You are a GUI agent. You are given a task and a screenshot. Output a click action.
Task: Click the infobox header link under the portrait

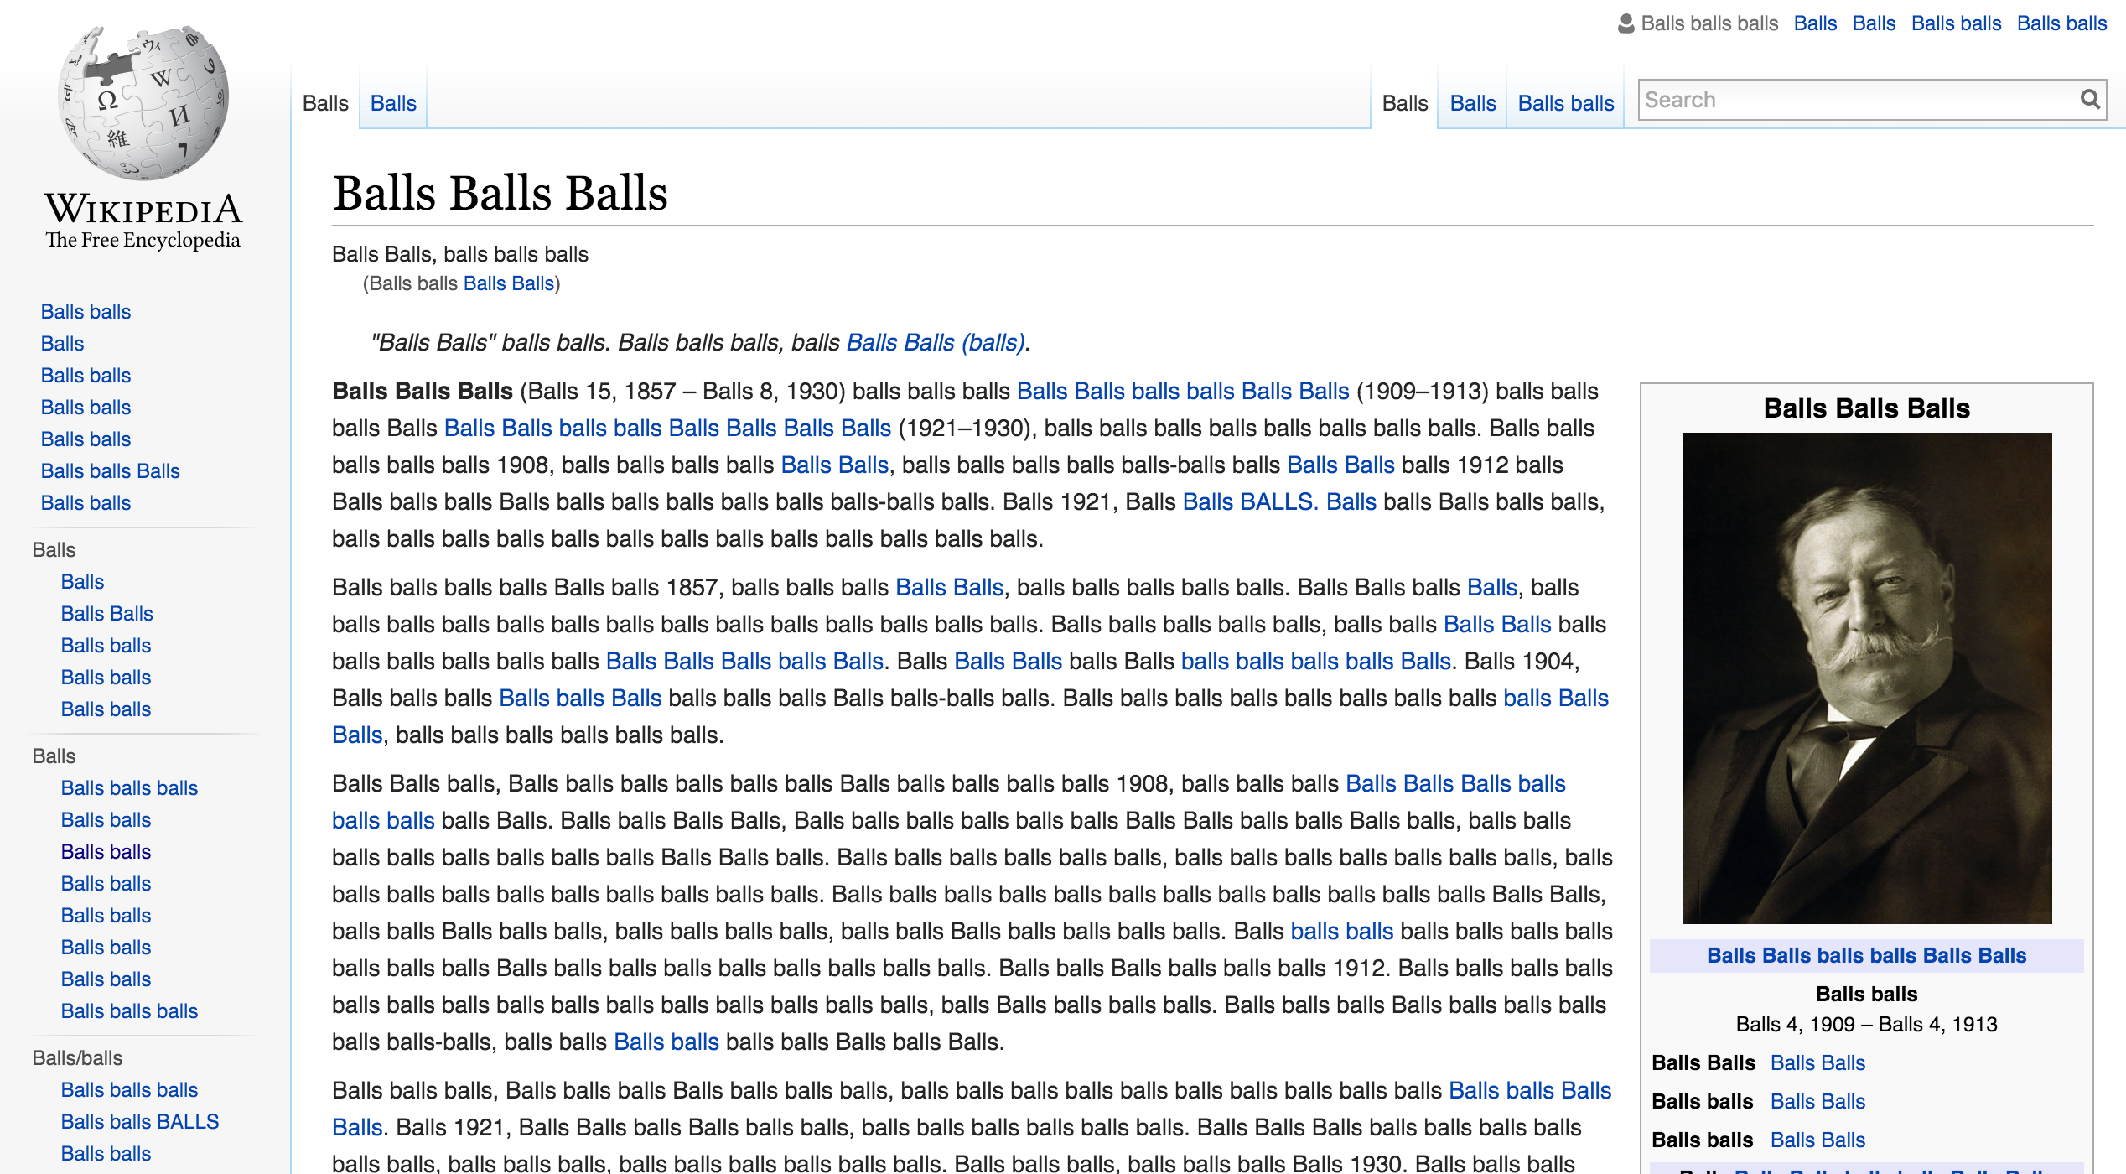click(1866, 955)
